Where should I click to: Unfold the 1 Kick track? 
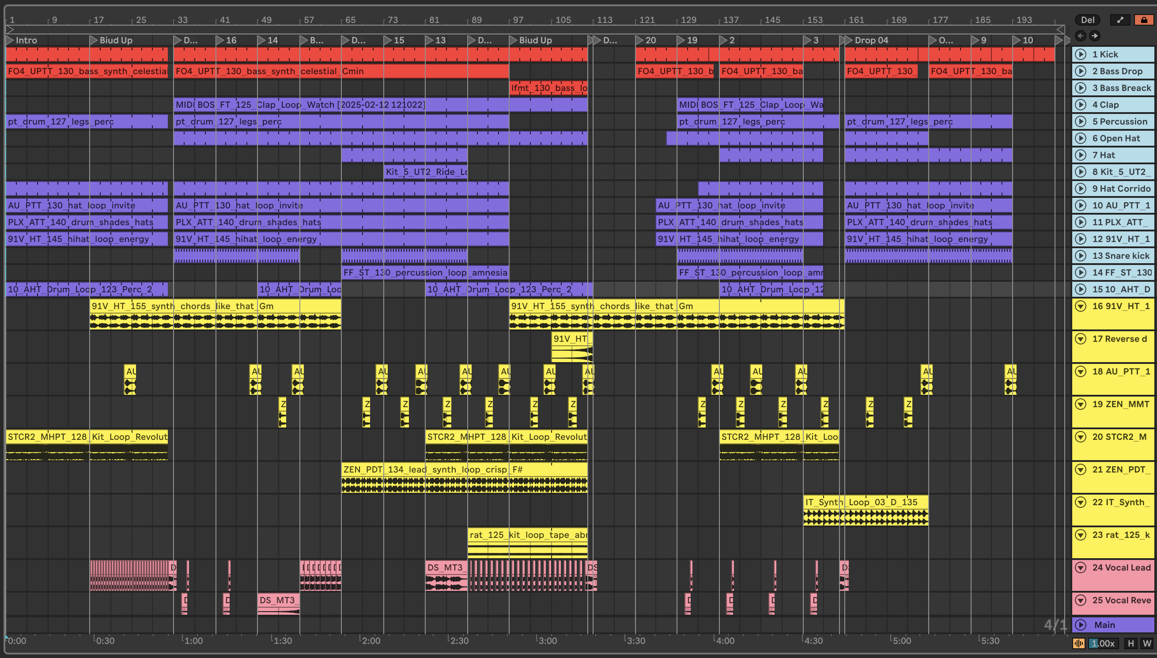tap(1081, 54)
